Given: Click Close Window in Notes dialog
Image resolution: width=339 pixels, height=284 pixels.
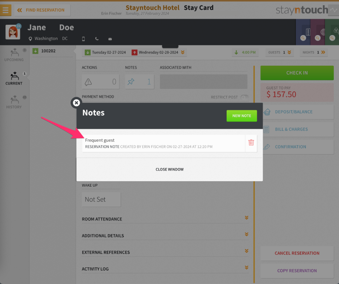Looking at the screenshot, I should [169, 169].
